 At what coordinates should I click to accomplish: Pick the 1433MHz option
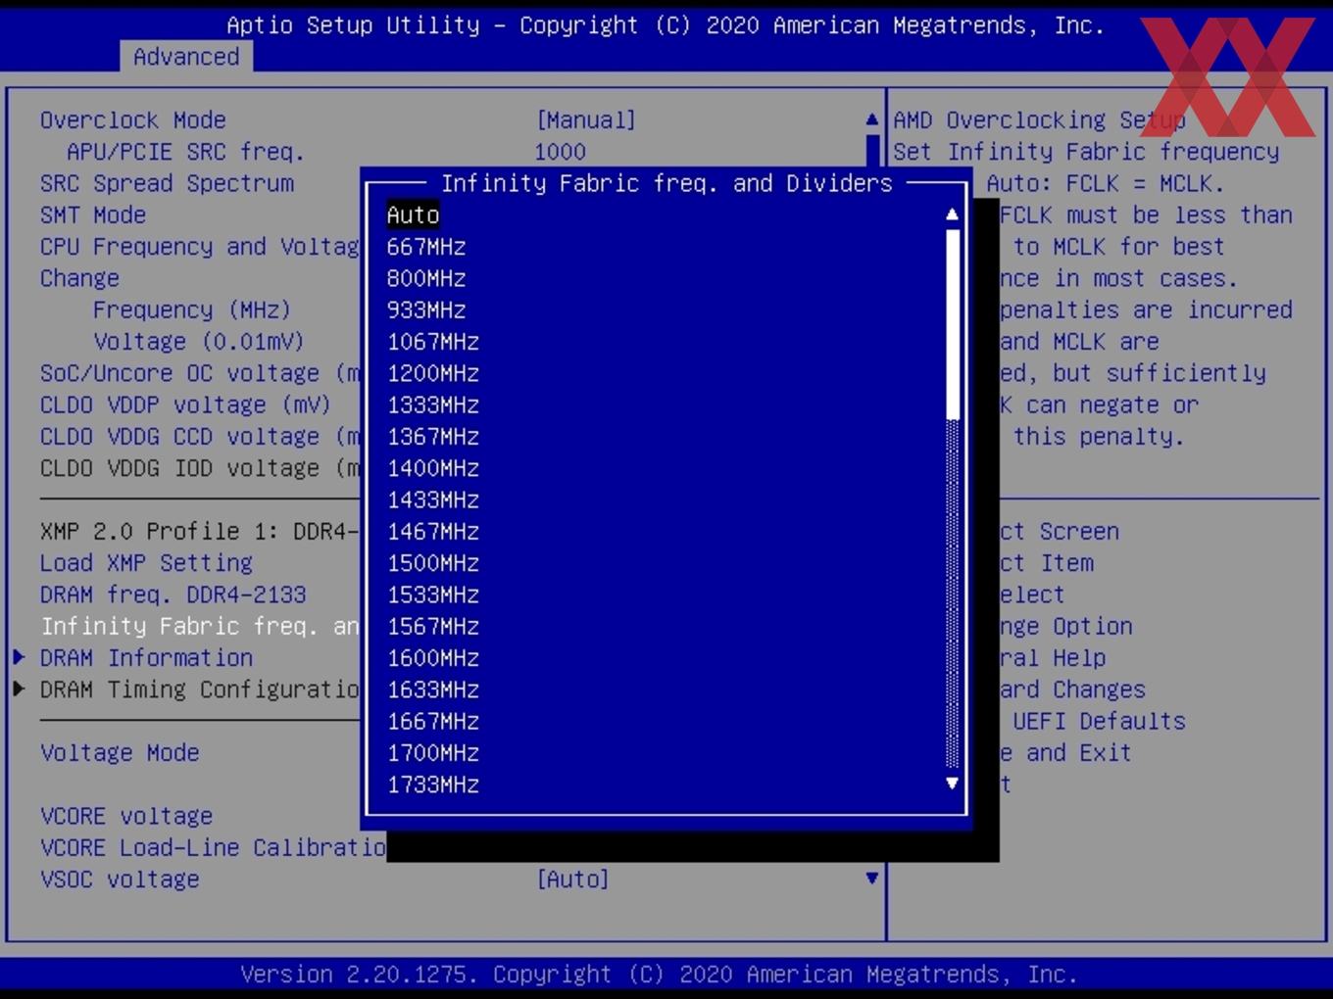(x=433, y=499)
